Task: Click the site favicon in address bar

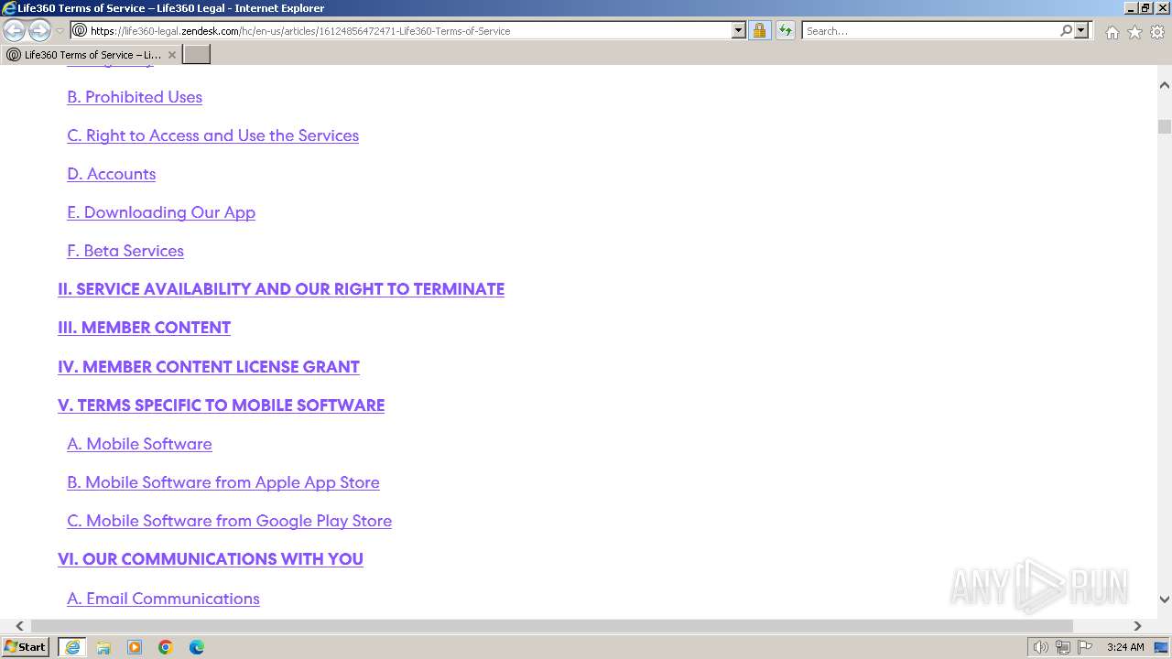Action: coord(80,30)
